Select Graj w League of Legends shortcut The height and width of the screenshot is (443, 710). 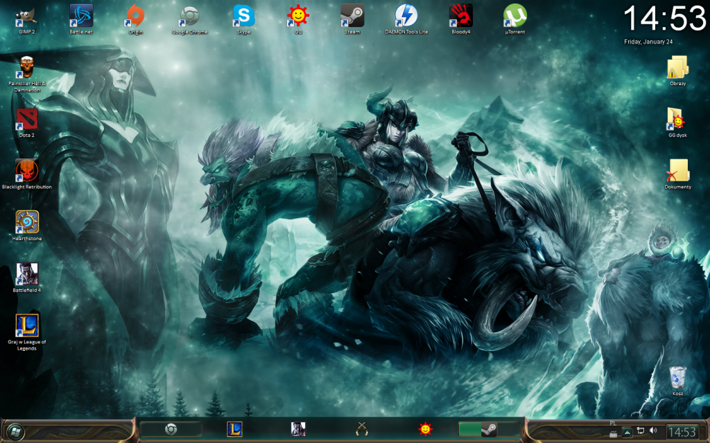(x=27, y=332)
